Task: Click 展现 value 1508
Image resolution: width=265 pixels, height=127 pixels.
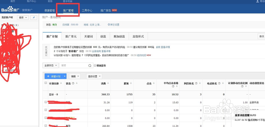Action: tap(130, 125)
